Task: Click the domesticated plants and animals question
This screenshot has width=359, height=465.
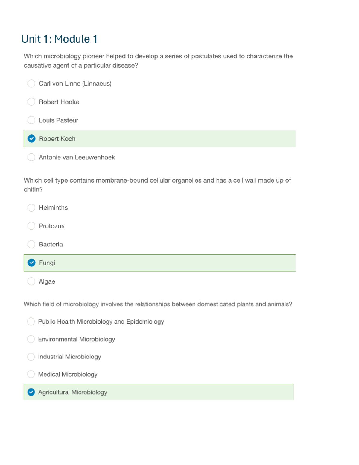Action: coord(158,304)
